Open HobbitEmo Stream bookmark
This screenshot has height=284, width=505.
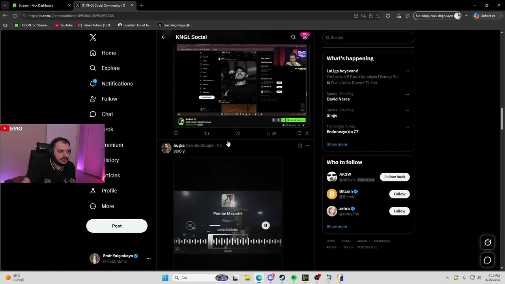tap(32, 25)
